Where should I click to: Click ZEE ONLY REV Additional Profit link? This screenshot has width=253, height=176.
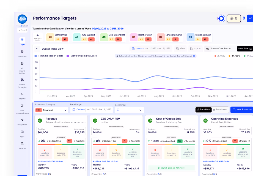pos(106,161)
